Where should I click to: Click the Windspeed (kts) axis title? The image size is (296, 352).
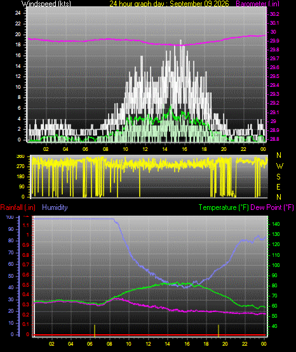click(46, 3)
